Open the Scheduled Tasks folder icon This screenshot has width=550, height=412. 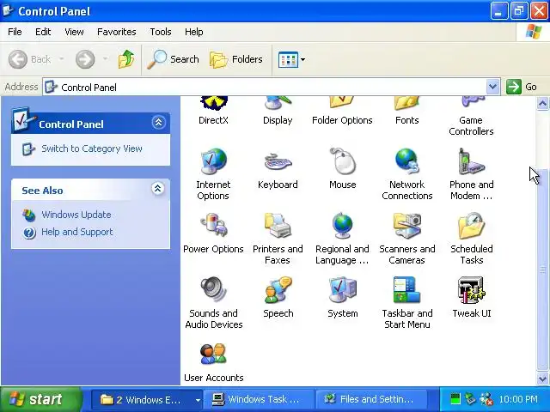coord(472,239)
